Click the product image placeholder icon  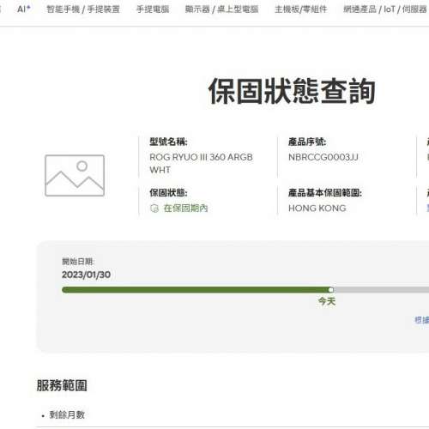pos(75,175)
